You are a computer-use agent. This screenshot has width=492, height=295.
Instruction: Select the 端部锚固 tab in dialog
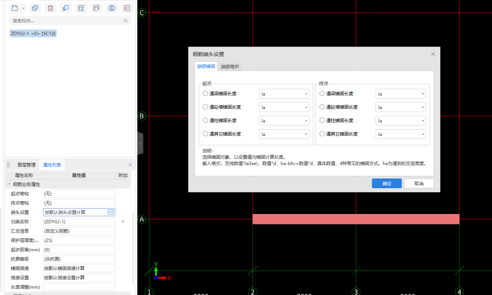tap(206, 66)
